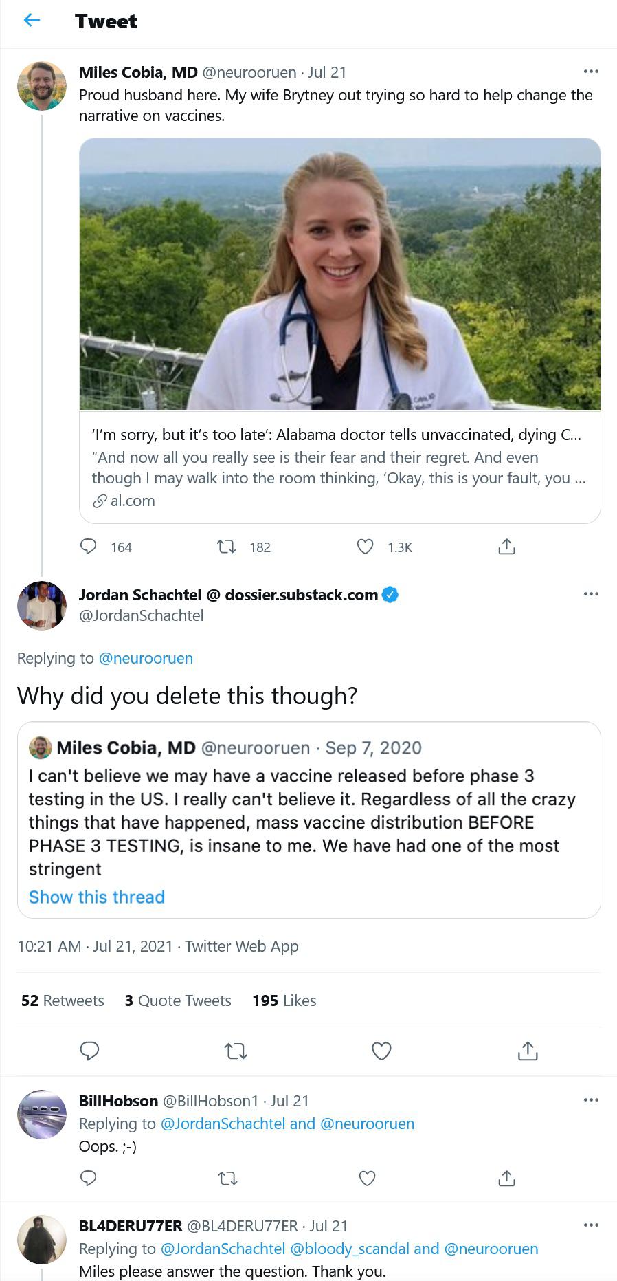Screen dimensions: 617x1281
Task: Click Show this thread link
Action: click(97, 897)
